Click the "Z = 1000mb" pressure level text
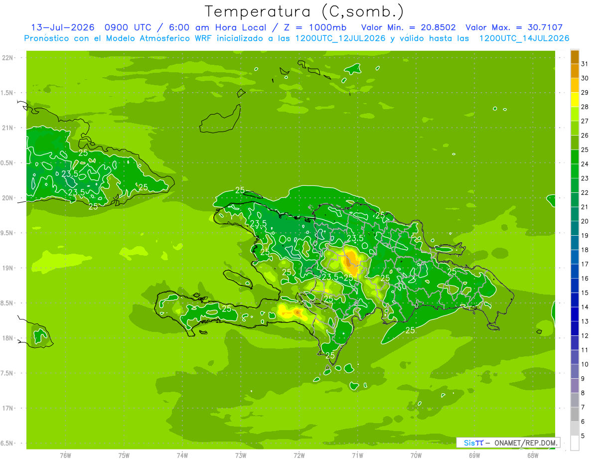This screenshot has width=598, height=462. [315, 27]
